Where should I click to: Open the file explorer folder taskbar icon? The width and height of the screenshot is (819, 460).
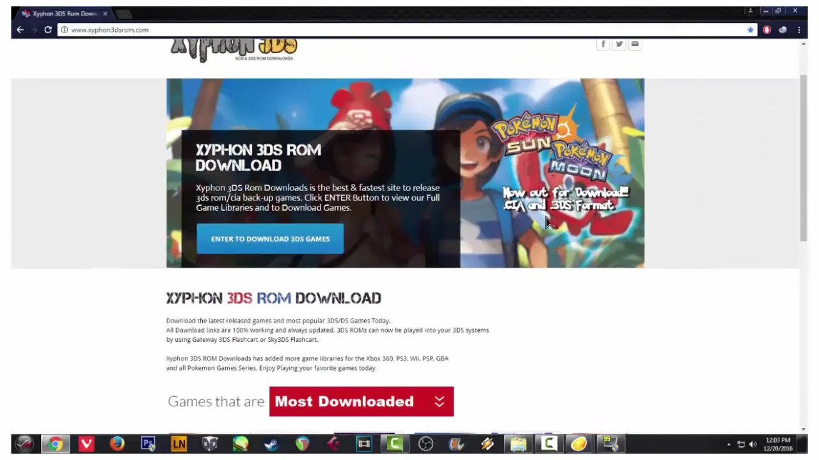click(x=518, y=444)
